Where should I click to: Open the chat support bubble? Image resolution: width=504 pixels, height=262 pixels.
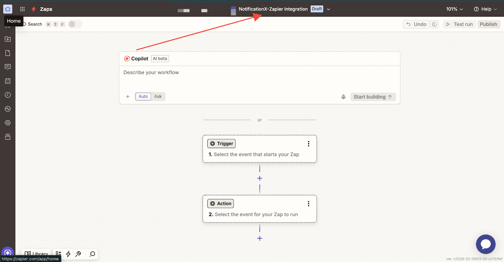click(485, 244)
